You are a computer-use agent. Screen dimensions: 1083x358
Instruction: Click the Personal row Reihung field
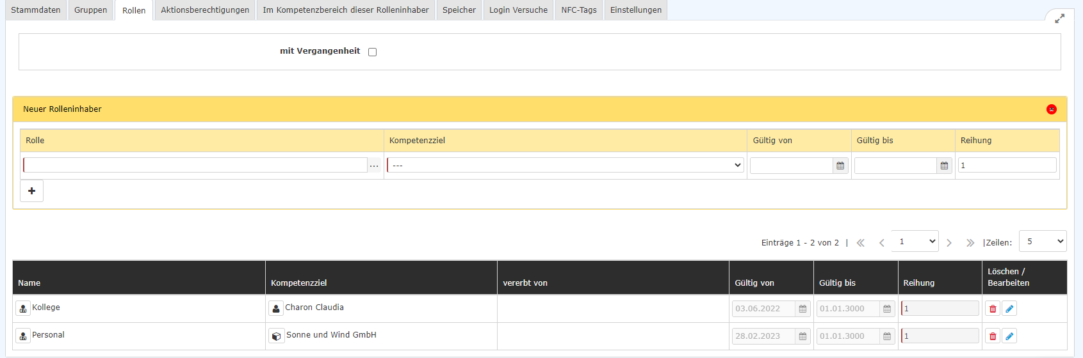coord(940,336)
